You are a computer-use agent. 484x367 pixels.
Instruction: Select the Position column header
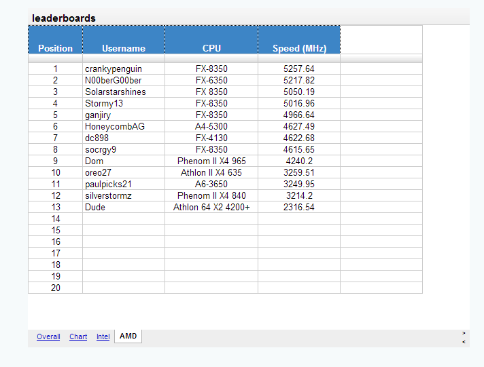tap(55, 40)
